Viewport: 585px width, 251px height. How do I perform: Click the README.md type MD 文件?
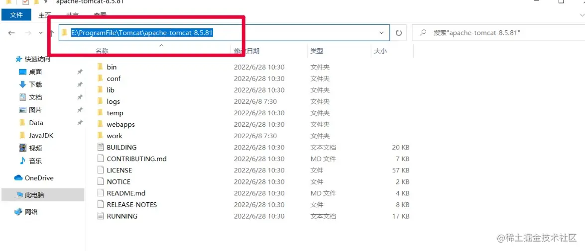[323, 193]
